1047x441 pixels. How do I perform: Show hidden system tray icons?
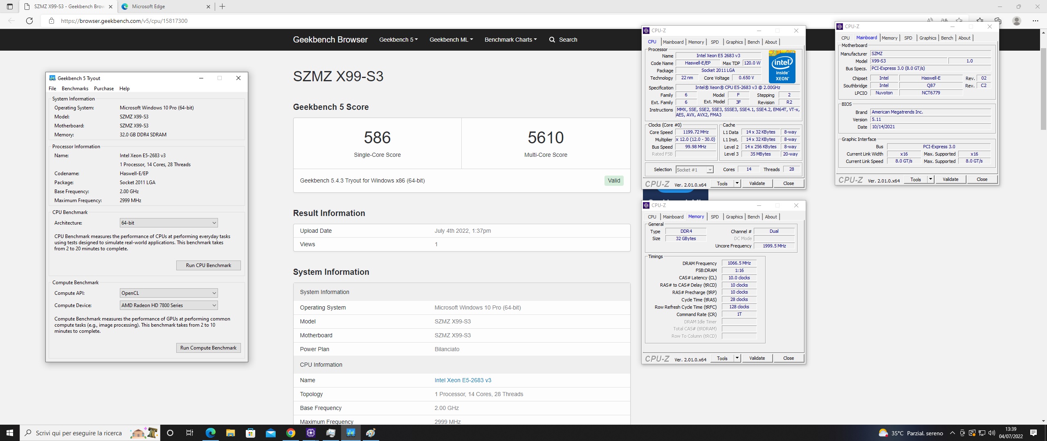[952, 433]
